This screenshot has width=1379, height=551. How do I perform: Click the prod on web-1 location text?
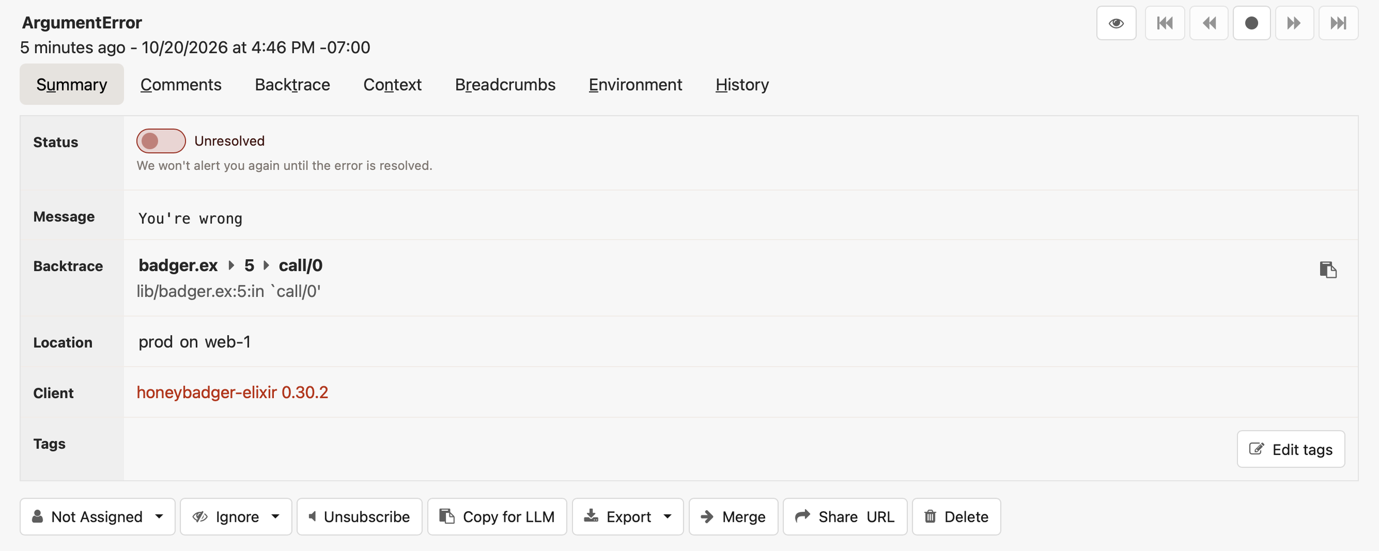coord(194,342)
